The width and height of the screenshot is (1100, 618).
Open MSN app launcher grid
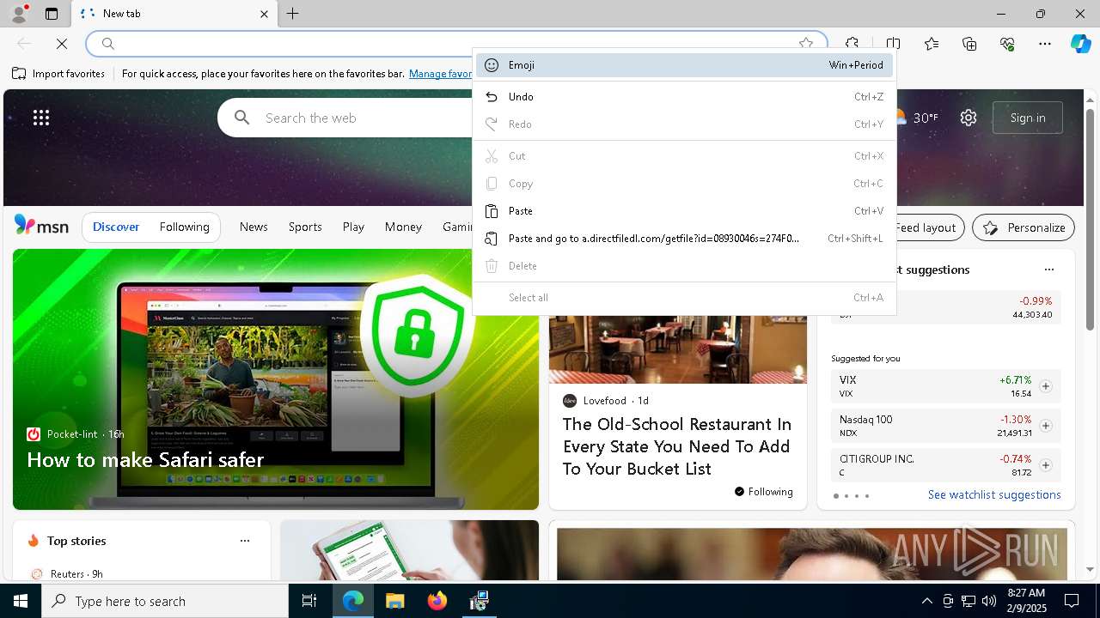41,118
